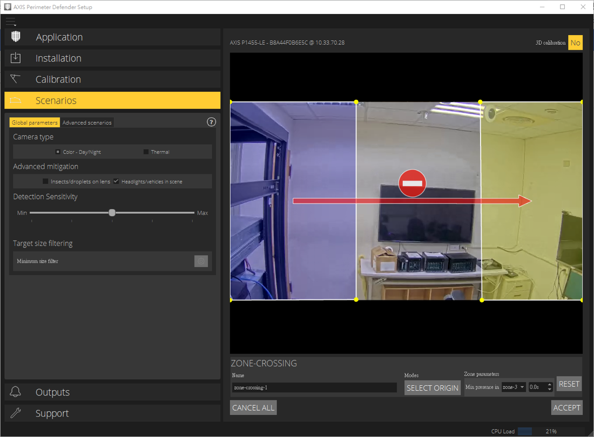Screen dimensions: 594x437
Task: Open the Application section using its shield icon
Action: pos(16,37)
